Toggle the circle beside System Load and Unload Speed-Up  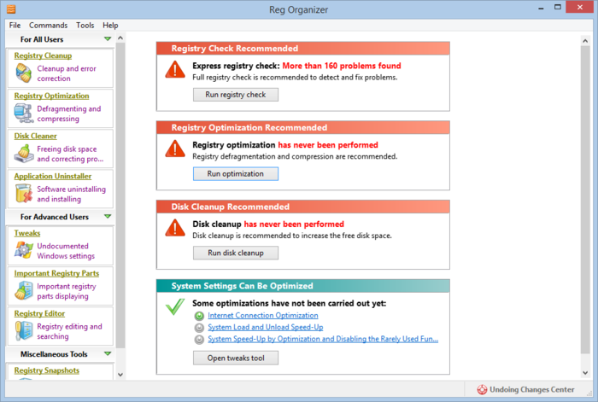click(199, 328)
